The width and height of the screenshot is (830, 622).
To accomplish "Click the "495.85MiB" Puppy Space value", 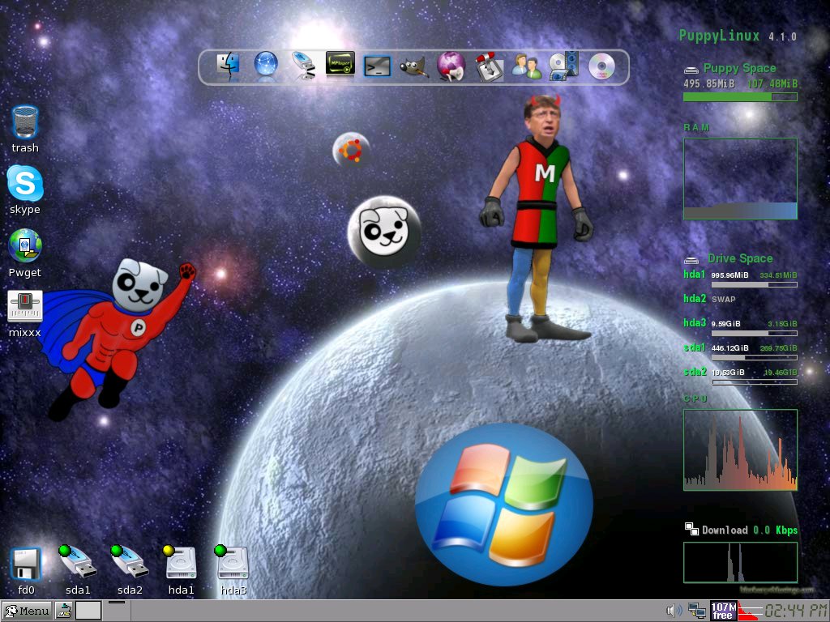I will tap(708, 83).
